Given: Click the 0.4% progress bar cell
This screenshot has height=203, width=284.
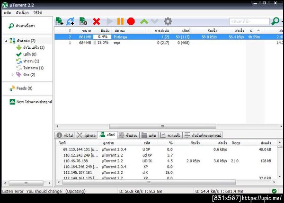Looking at the screenshot, I should point(102,37).
